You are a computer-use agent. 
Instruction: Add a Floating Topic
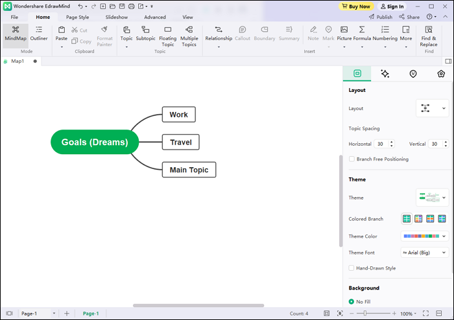click(167, 36)
